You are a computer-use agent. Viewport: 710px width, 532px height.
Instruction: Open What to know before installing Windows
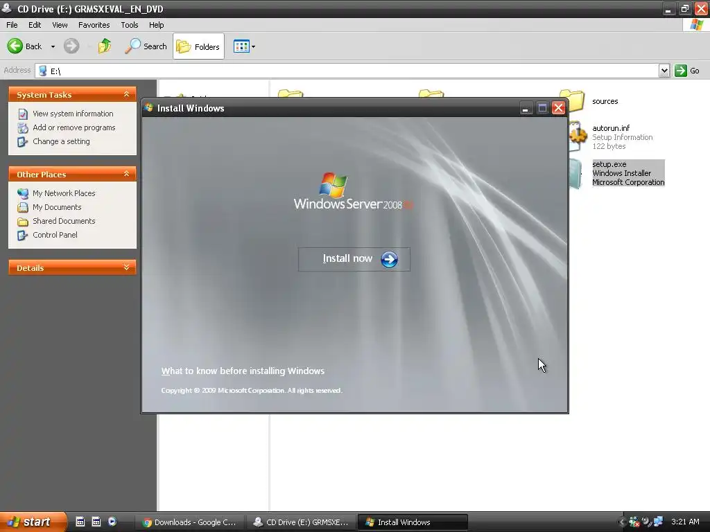tap(243, 371)
